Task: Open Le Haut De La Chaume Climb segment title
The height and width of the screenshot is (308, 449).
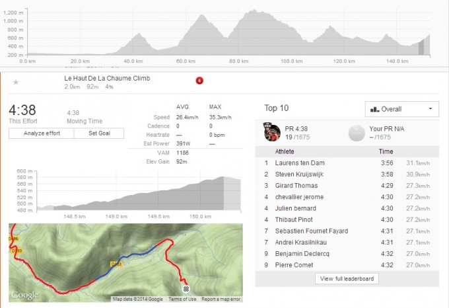Action: coord(107,78)
